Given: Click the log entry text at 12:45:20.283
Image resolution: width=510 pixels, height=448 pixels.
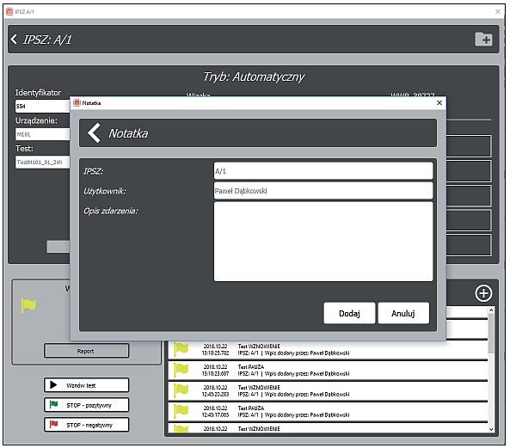Looking at the screenshot, I should (293, 390).
